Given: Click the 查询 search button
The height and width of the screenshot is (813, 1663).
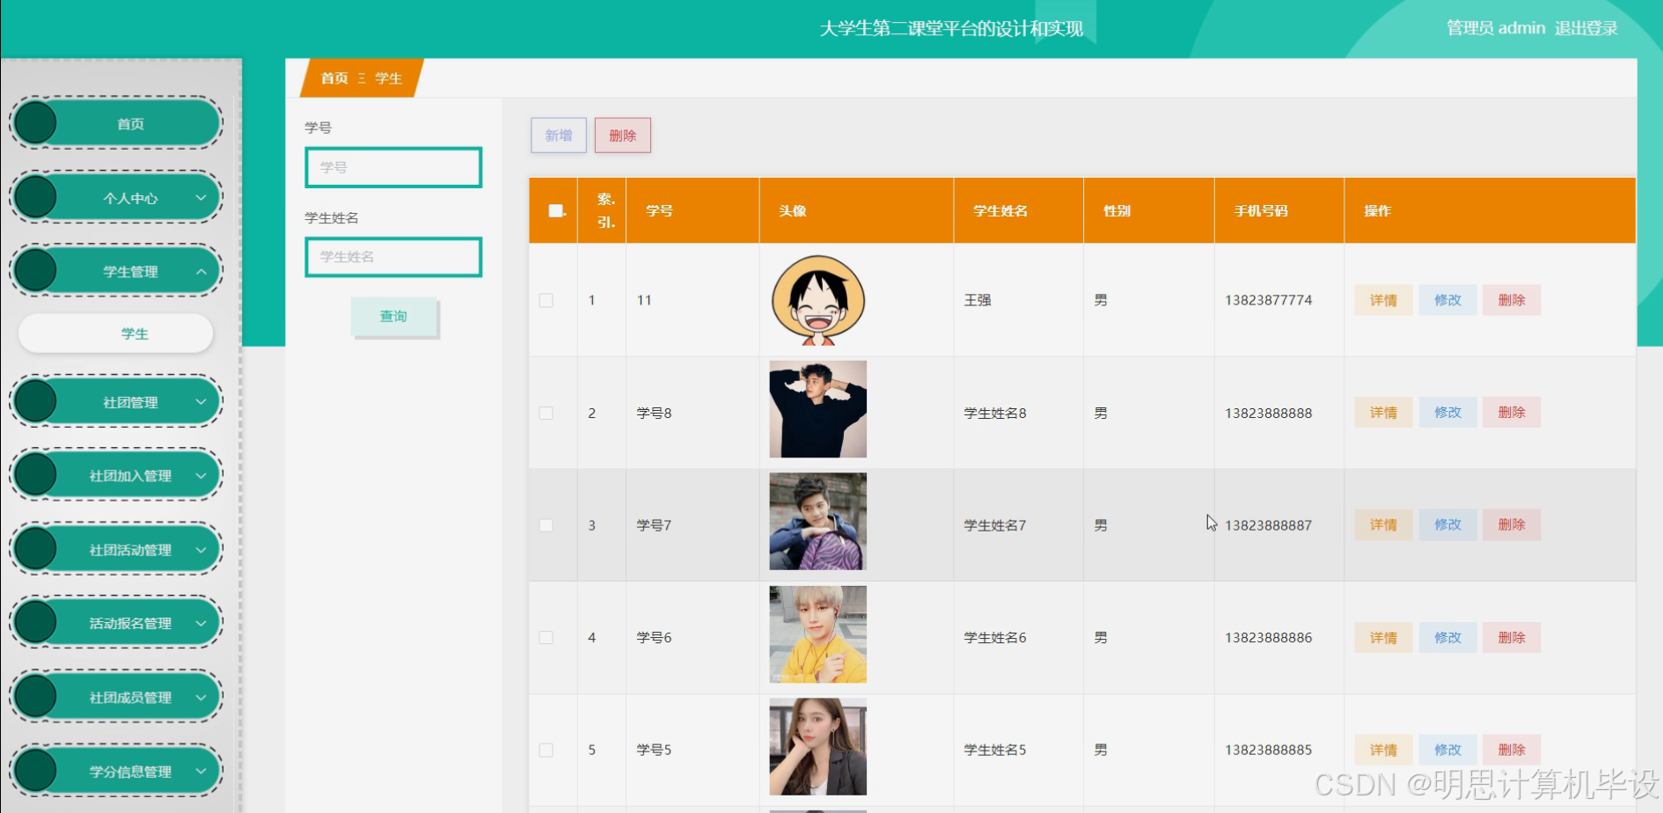Looking at the screenshot, I should tap(393, 316).
